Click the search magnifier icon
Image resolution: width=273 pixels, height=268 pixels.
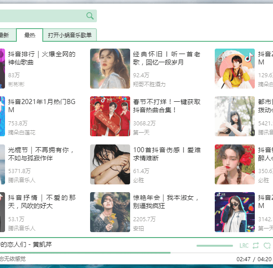tap(90, 16)
